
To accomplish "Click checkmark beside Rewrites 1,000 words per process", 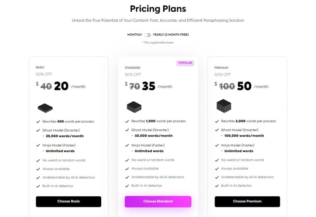I will coord(127,121).
